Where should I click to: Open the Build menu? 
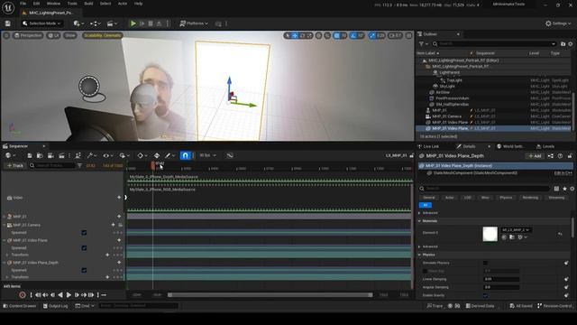click(x=88, y=4)
